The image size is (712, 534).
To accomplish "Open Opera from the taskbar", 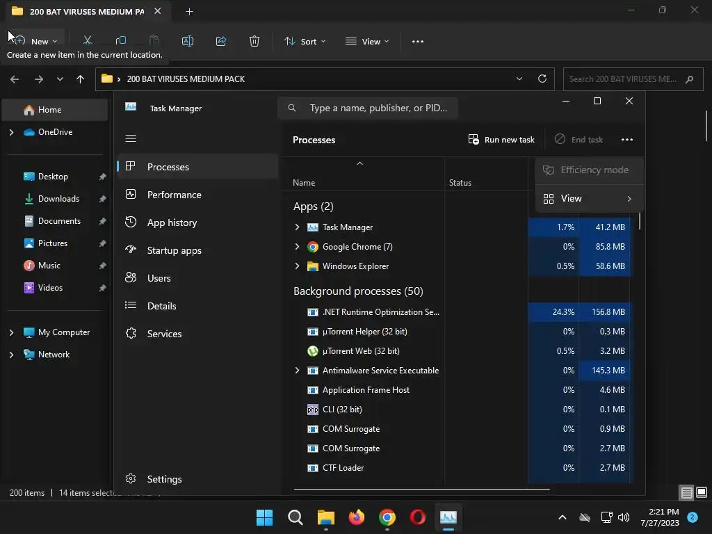I will (x=417, y=517).
